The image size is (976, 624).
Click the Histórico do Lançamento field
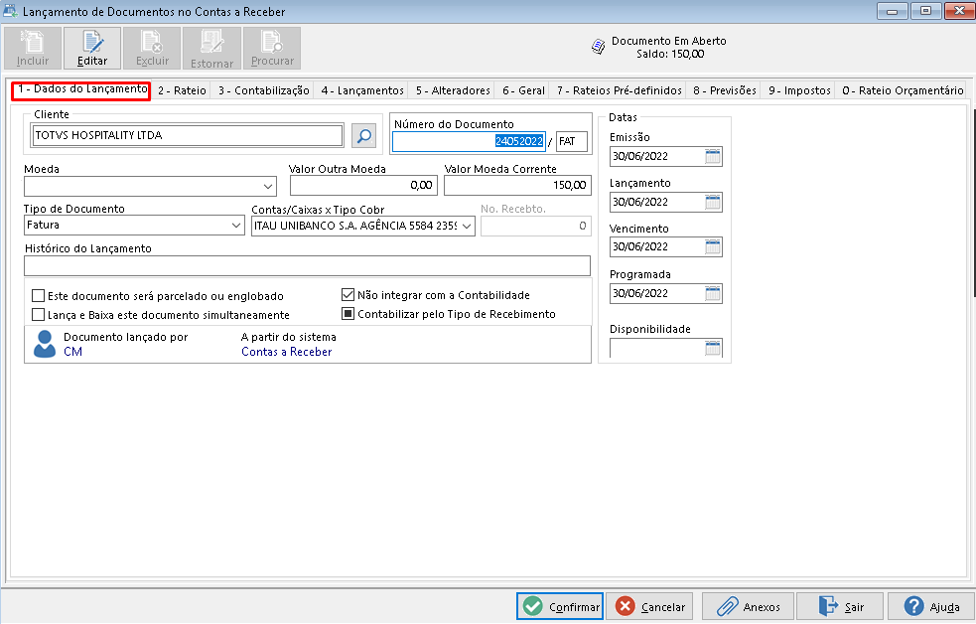(307, 266)
